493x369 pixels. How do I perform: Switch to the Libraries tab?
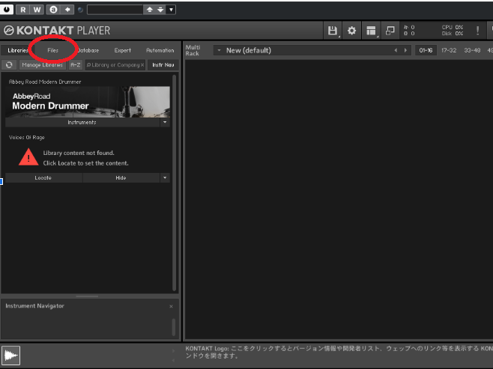(x=17, y=50)
